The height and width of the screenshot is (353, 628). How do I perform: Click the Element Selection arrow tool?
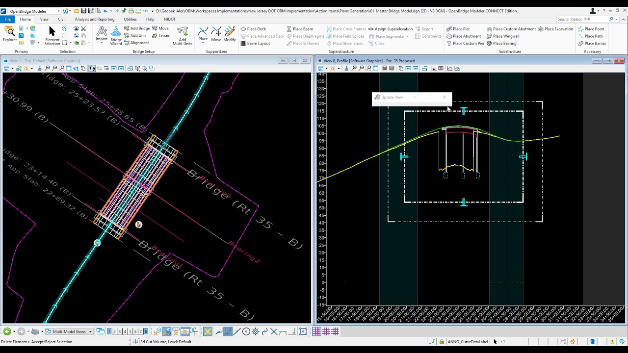[52, 35]
